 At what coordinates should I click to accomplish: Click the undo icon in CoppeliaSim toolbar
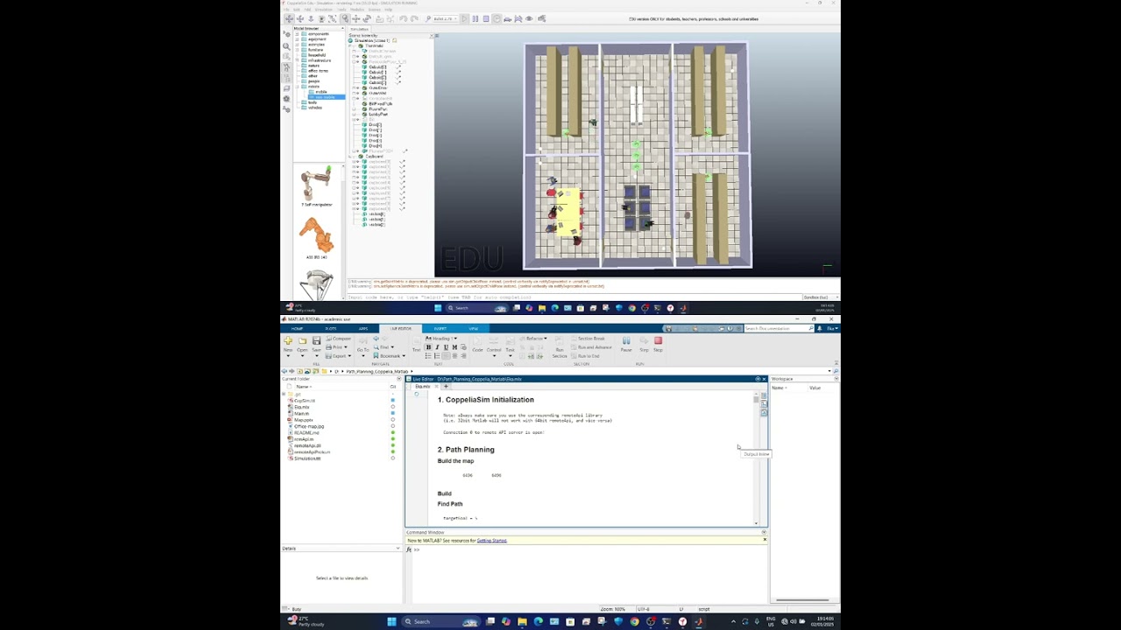(403, 18)
